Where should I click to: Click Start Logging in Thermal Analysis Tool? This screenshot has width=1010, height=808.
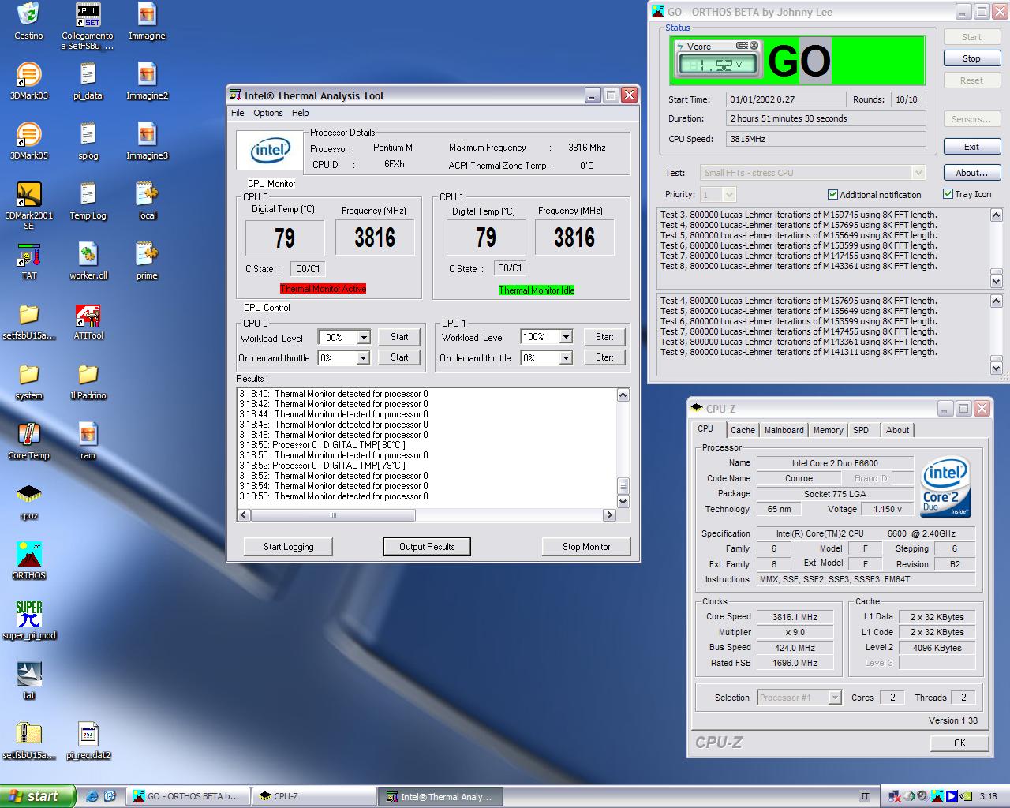[288, 547]
